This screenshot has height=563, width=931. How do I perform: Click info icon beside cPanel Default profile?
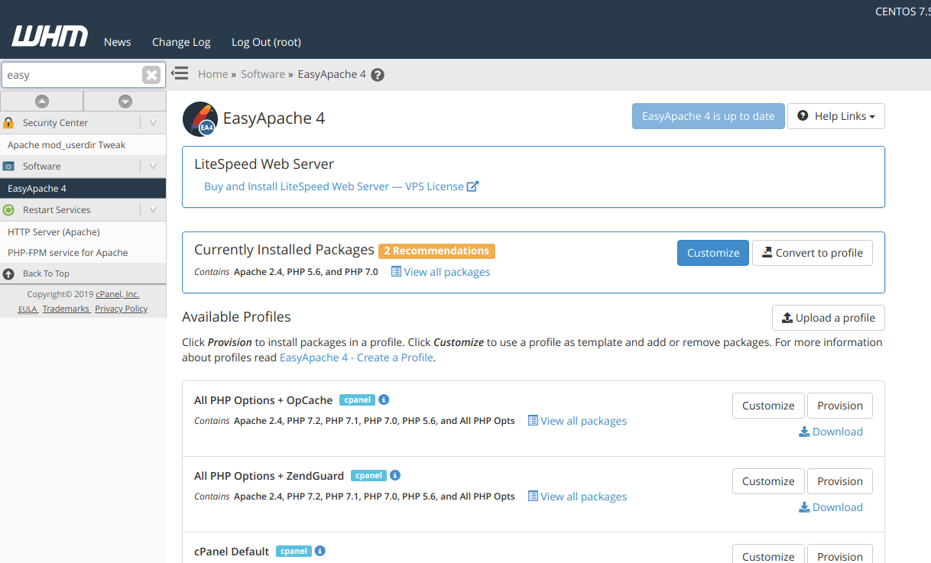coord(320,551)
